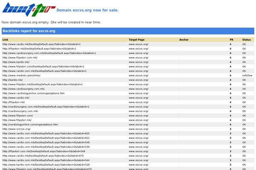
Task: Open the http://kardio.mk/ link without www
Action: pos(12,80)
